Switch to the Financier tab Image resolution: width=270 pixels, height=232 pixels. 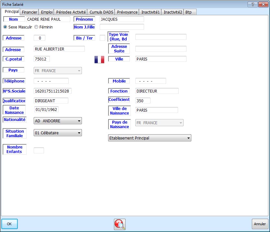29,12
